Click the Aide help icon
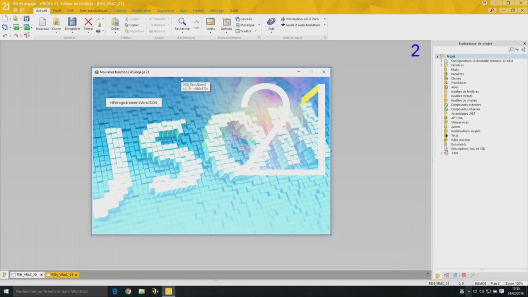The image size is (528, 297). click(271, 22)
